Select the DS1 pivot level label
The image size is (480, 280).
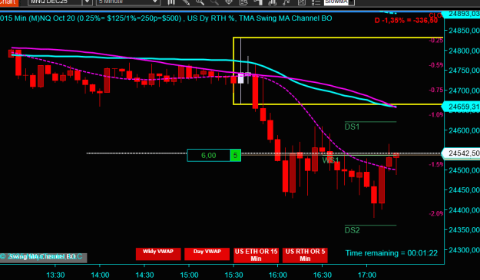click(352, 127)
